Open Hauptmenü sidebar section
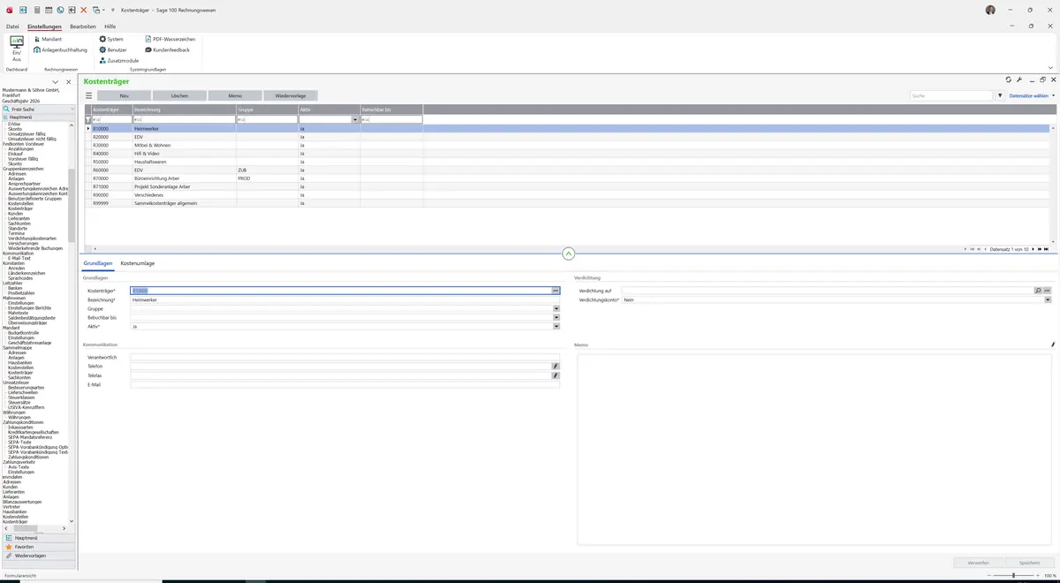 click(38, 538)
